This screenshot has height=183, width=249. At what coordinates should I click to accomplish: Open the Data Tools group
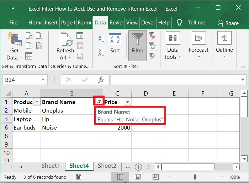tap(173, 46)
